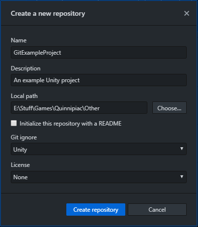Focus the Description field with Unity project text
The image size is (198, 227).
click(99, 80)
